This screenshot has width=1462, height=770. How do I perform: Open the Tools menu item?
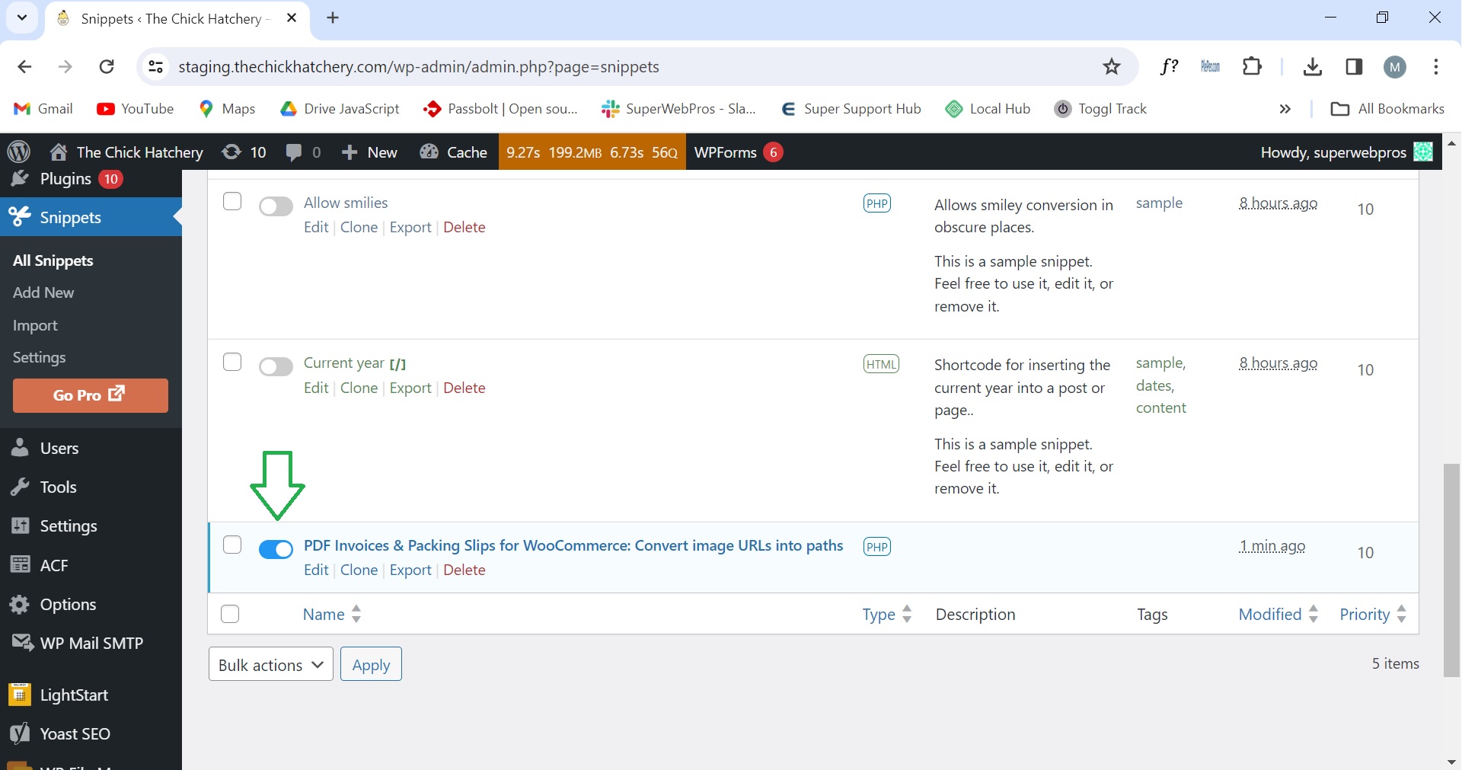tap(91, 487)
